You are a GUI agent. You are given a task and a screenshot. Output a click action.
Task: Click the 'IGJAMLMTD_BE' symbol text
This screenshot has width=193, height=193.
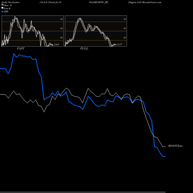tap(99, 2)
